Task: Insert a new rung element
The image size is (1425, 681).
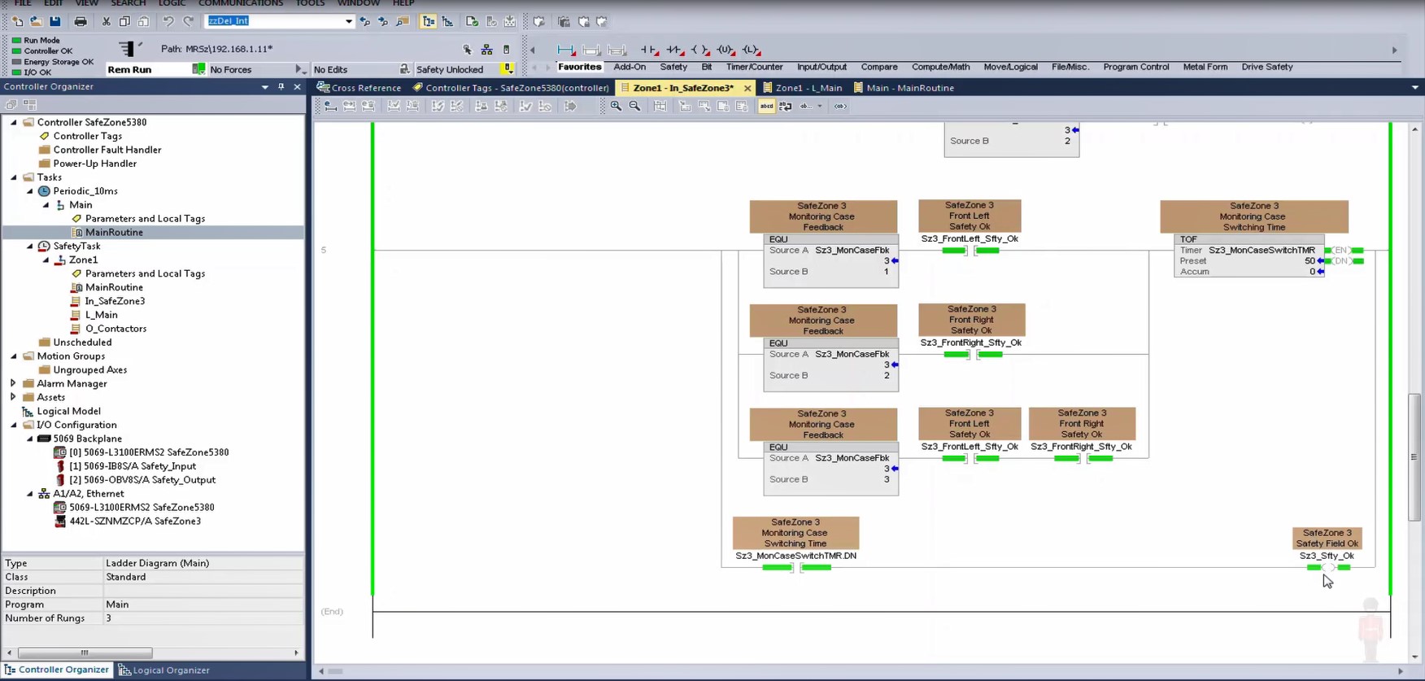Action: coord(565,50)
